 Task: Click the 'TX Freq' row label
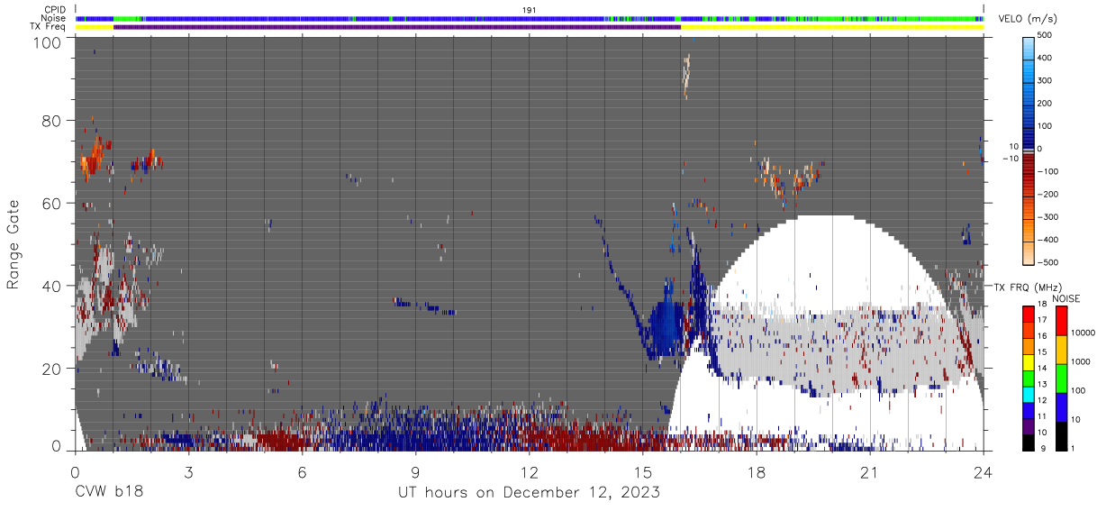click(x=50, y=27)
